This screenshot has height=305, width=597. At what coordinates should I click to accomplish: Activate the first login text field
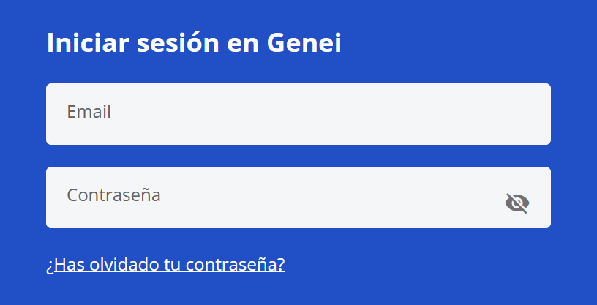click(298, 114)
